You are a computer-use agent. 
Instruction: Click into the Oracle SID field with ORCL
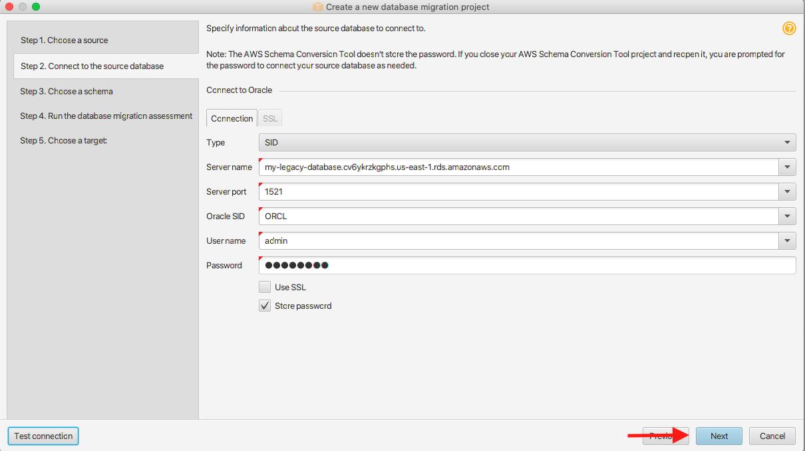pyautogui.click(x=519, y=217)
